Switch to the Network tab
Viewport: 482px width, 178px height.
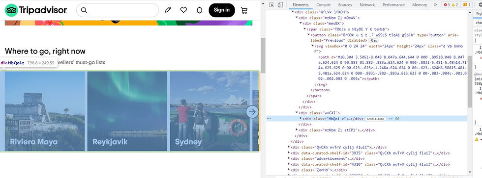(367, 4)
